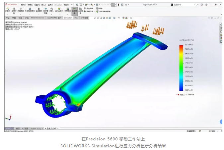Image resolution: width=224 pixels, height=150 pixels.
Task: Switch to the SOLIDWORKS 插件 tab
Action: point(54,18)
